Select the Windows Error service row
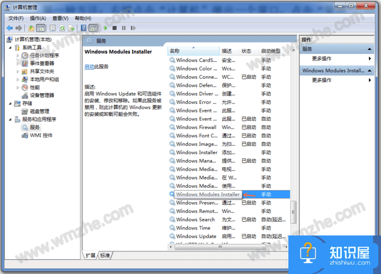The width and height of the screenshot is (381, 274). (x=229, y=102)
